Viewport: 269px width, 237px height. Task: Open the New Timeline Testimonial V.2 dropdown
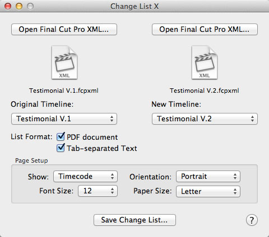point(205,118)
